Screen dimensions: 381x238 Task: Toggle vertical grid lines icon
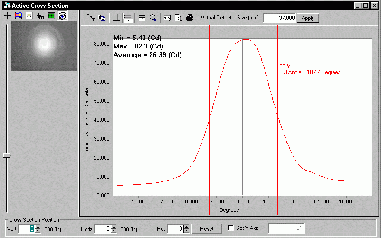(116, 18)
